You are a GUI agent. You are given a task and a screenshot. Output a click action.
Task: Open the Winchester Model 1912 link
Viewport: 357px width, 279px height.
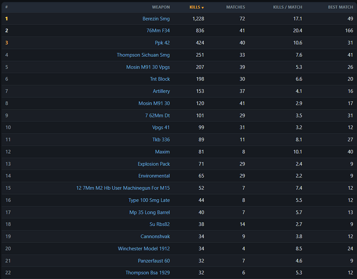(x=144, y=249)
